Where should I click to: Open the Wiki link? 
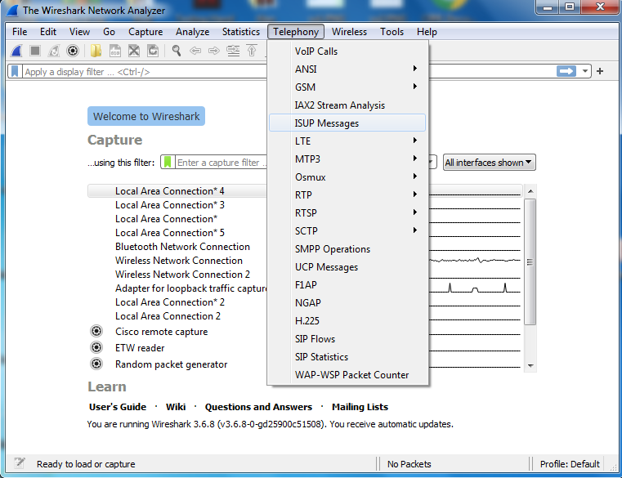[x=176, y=407]
